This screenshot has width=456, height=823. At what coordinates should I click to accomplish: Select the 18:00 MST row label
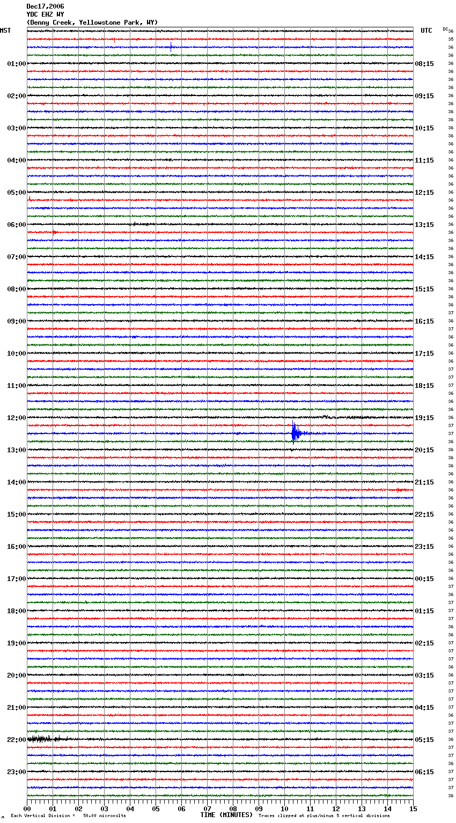pyautogui.click(x=16, y=611)
